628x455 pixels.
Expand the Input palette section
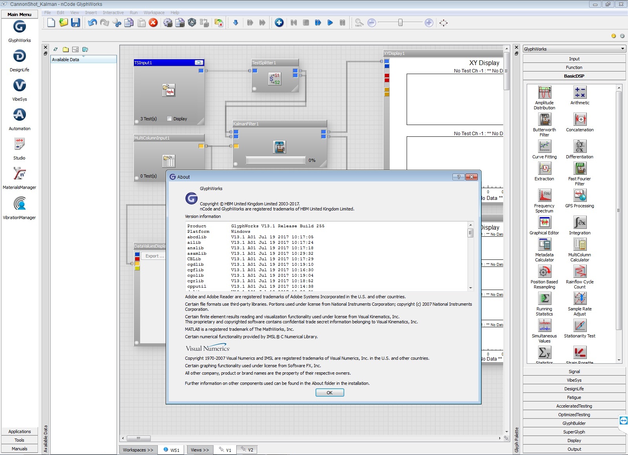[x=574, y=59]
